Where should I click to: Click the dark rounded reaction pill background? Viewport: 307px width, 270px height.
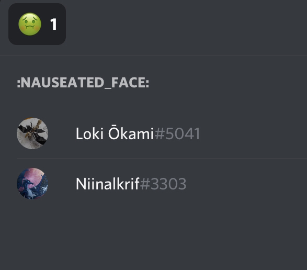tap(37, 24)
